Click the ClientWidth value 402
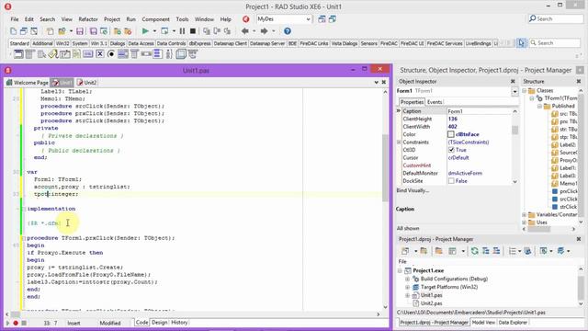Viewport: 588px width, 331px height. (453, 127)
